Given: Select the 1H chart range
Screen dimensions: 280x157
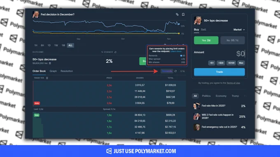Looking at the screenshot, I should (x=36, y=46).
